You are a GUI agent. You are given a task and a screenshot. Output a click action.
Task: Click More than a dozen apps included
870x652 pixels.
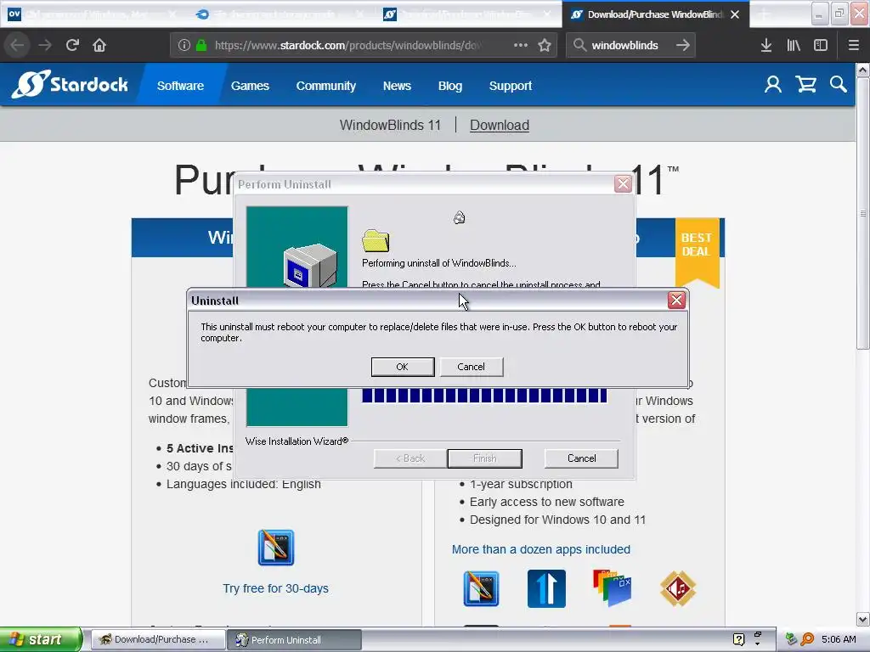[541, 549]
